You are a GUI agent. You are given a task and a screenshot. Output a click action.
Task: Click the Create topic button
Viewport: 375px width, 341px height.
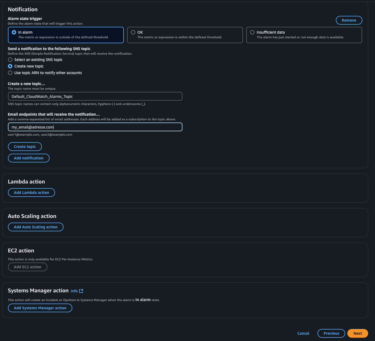[x=25, y=147]
